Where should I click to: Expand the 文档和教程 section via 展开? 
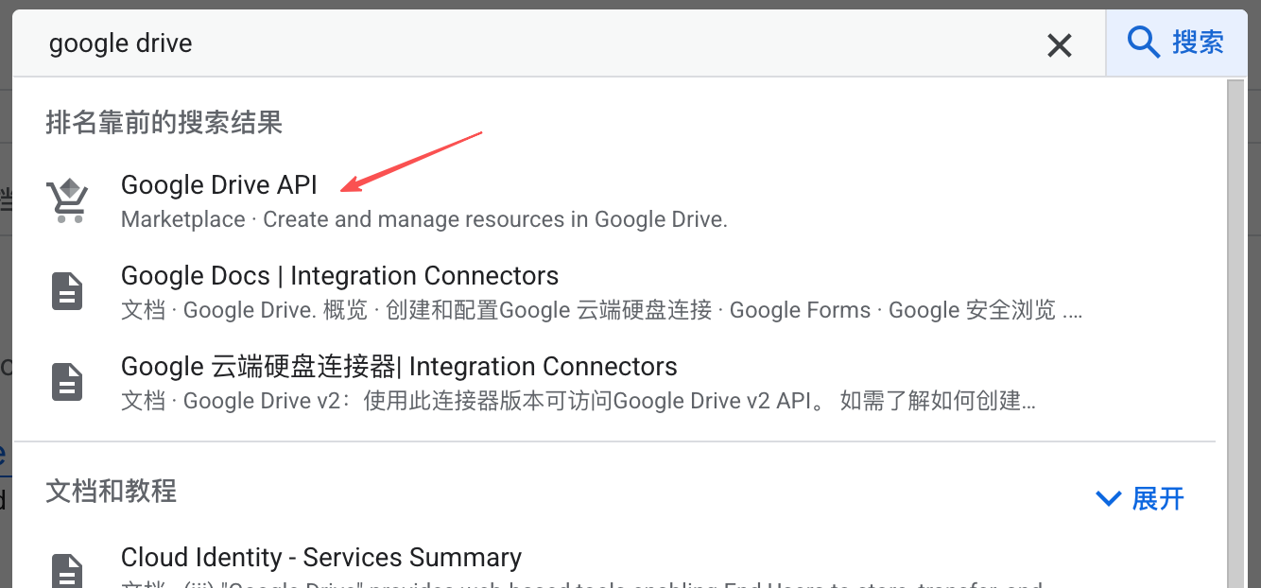pyautogui.click(x=1157, y=498)
